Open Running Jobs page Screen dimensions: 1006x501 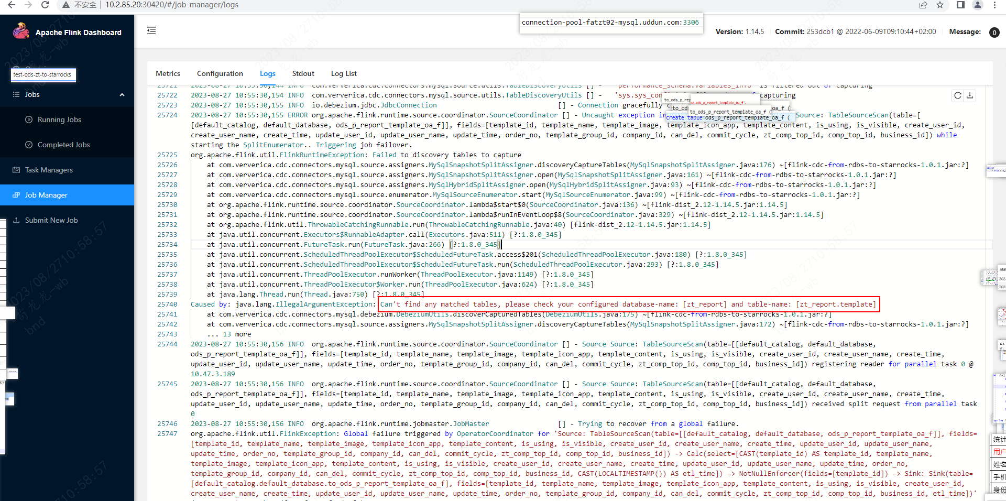[59, 119]
